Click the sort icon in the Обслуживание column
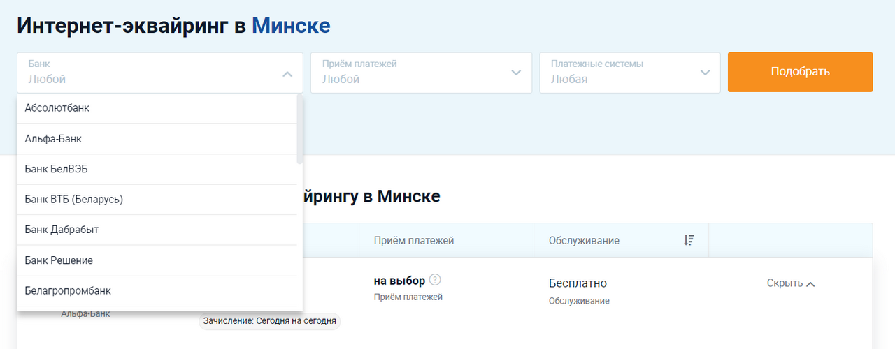 coord(689,240)
